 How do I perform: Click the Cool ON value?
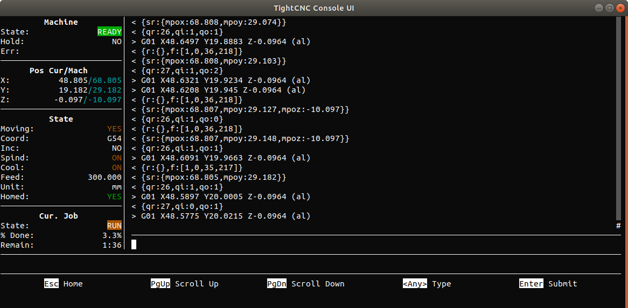click(x=116, y=167)
